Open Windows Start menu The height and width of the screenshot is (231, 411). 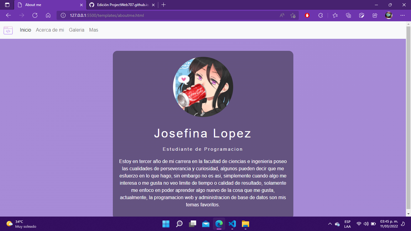point(166,224)
